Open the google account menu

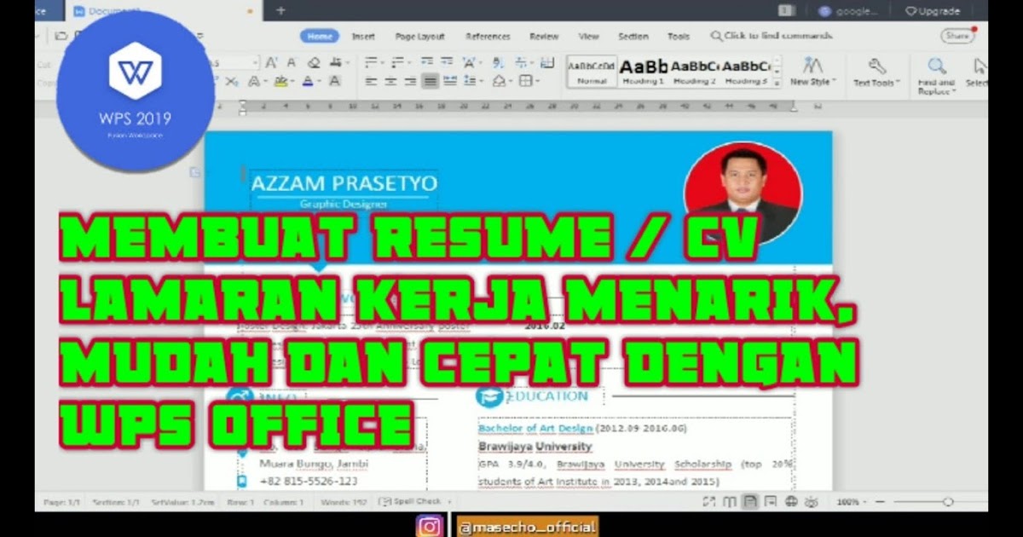coord(848,11)
